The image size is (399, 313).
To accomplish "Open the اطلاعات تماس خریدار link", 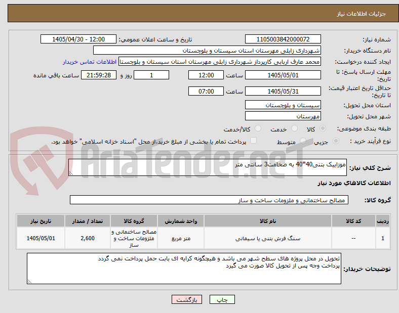I will (x=90, y=62).
